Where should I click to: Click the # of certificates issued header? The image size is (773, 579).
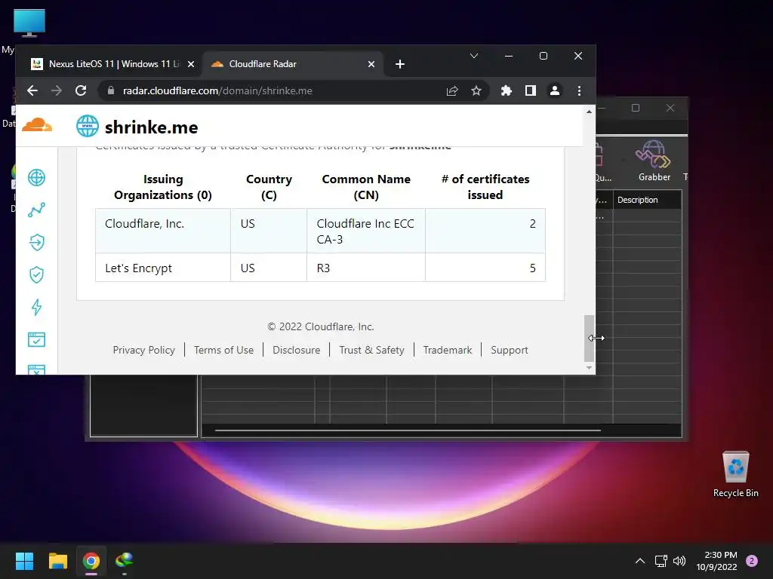485,187
